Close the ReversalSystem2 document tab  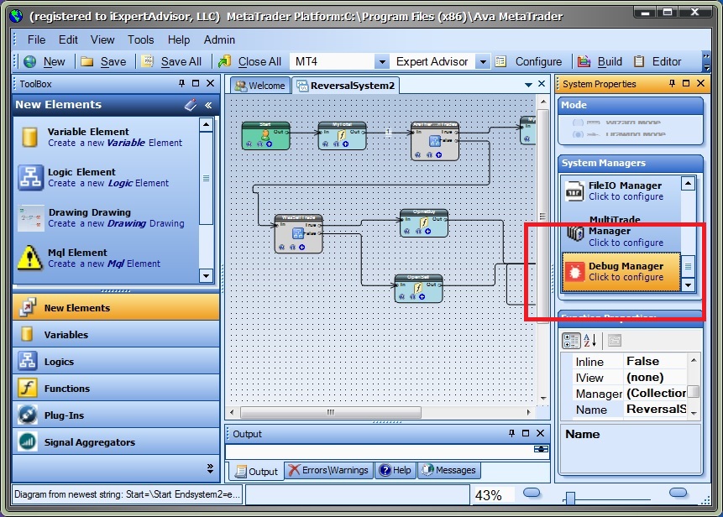click(x=542, y=84)
